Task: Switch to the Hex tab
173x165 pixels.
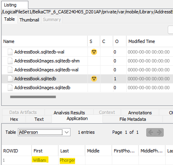Action: tap(14, 119)
